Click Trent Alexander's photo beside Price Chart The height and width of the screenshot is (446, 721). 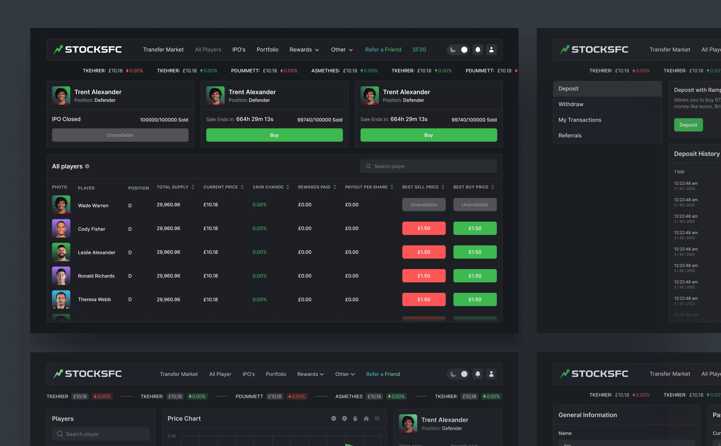[x=408, y=423]
